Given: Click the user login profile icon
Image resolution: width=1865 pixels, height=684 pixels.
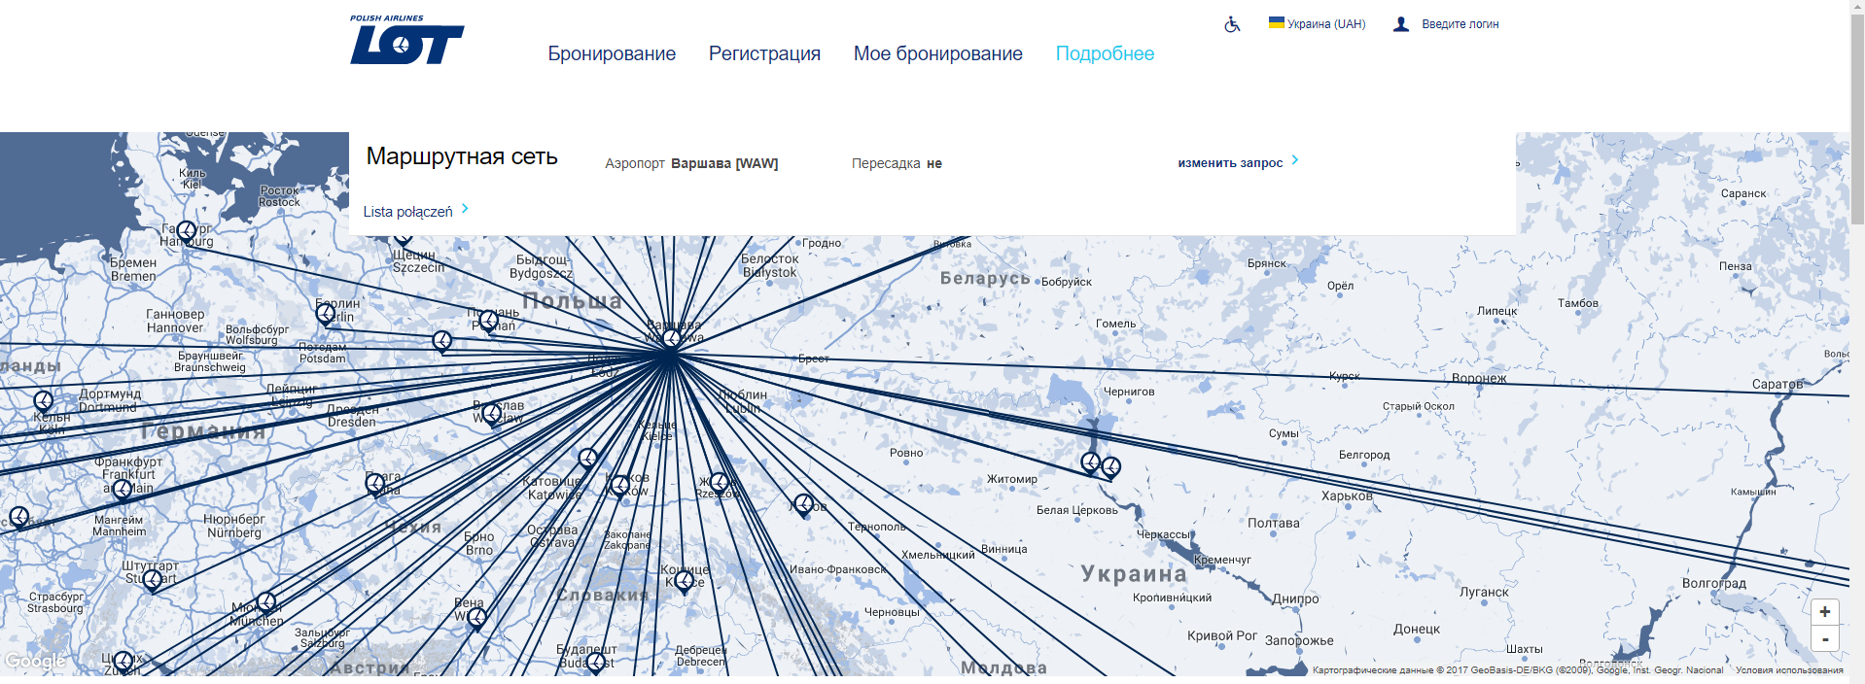Looking at the screenshot, I should (x=1400, y=24).
